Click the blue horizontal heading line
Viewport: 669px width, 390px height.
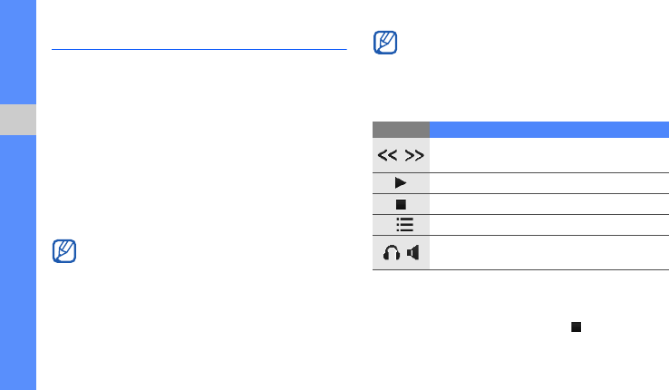pyautogui.click(x=199, y=50)
